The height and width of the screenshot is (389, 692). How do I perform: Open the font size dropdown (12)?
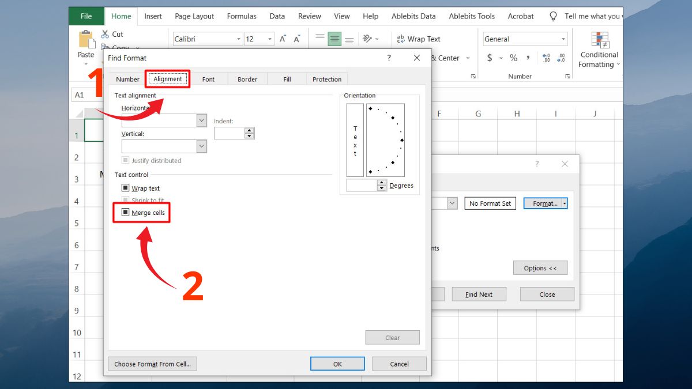tap(270, 39)
